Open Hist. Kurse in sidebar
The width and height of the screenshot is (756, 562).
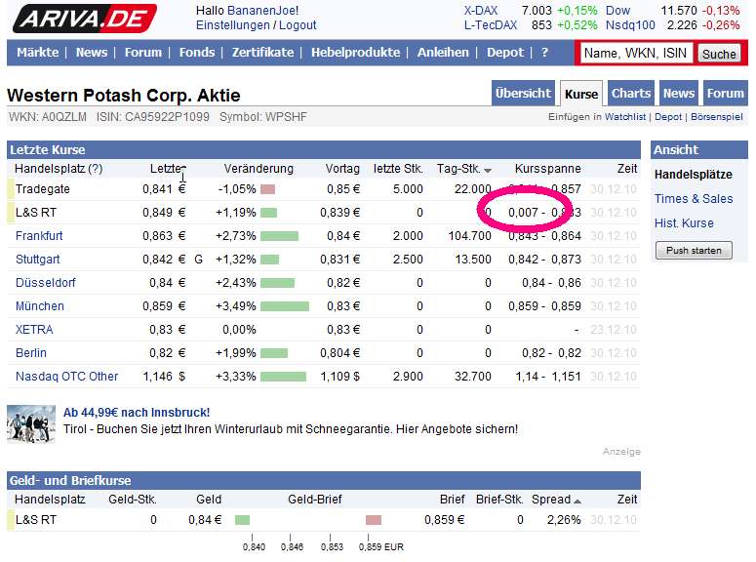(684, 223)
